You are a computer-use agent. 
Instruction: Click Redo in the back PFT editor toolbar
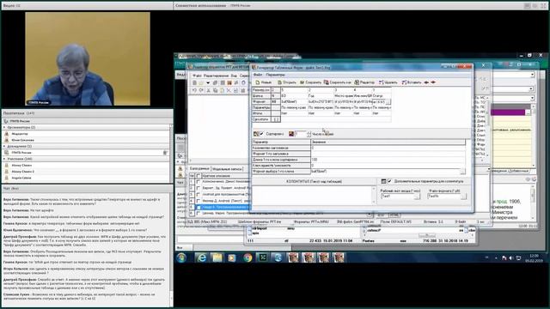tap(201, 90)
